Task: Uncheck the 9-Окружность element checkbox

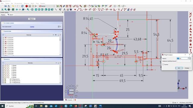Action: tap(3, 79)
